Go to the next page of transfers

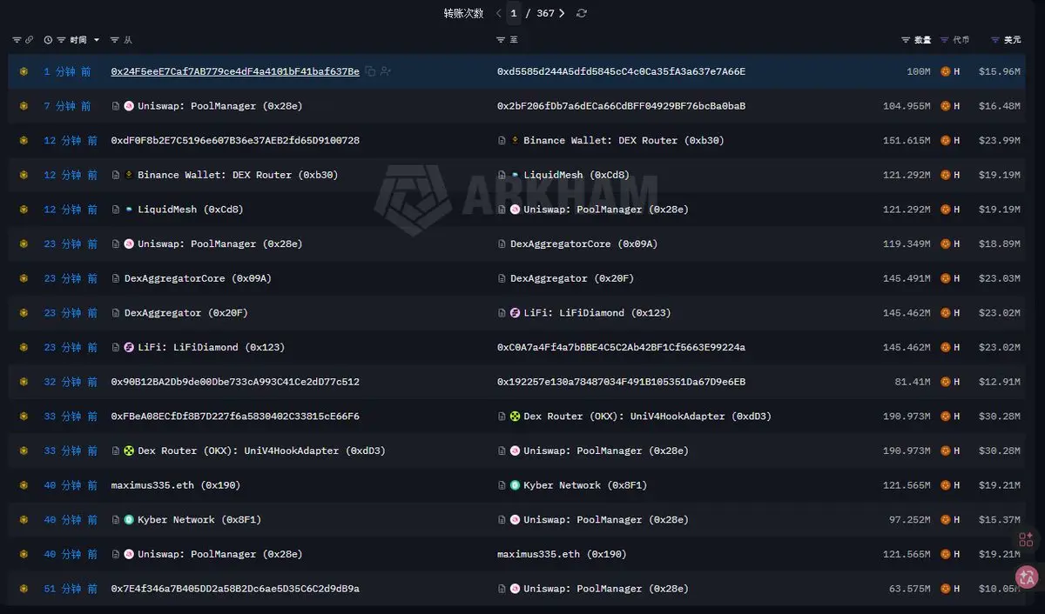click(x=562, y=13)
